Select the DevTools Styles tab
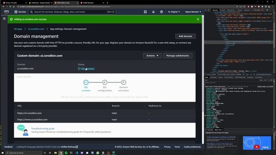 click(207, 77)
